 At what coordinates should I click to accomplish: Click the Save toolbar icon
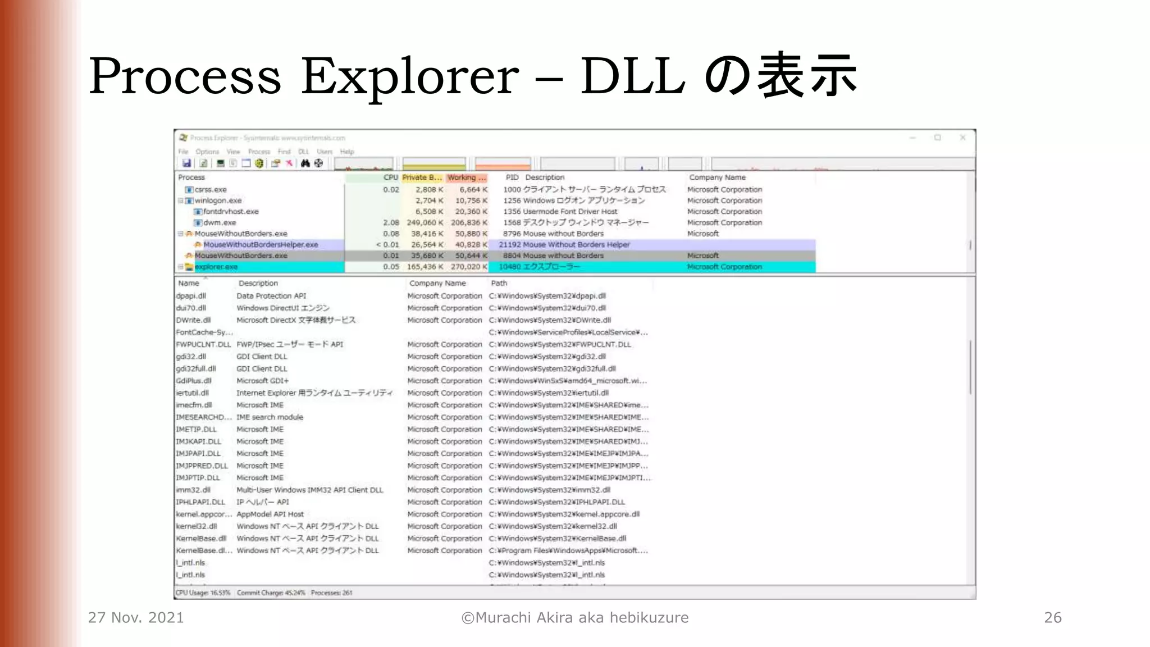point(186,163)
